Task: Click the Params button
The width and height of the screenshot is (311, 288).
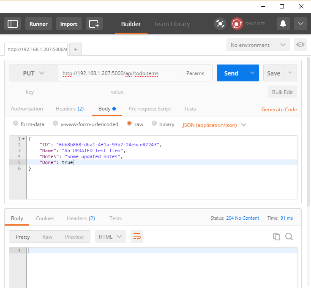Action: pyautogui.click(x=195, y=73)
